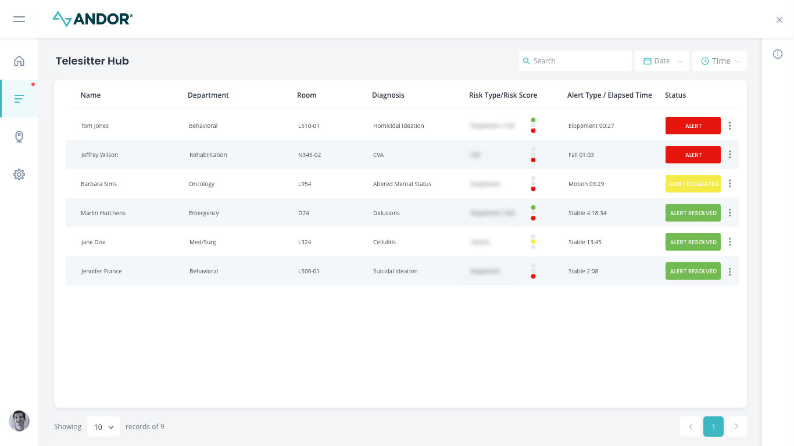Open more options for Barbara Sims
Viewport: 794px width, 446px height.
click(729, 184)
